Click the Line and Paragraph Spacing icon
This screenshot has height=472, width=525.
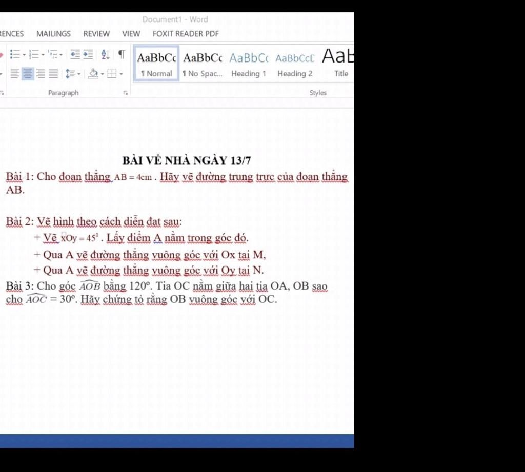click(x=70, y=73)
